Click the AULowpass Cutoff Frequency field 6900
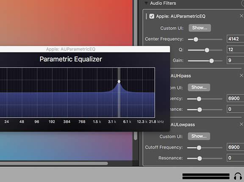Viewport: 244px width, 182px height. tap(235, 147)
